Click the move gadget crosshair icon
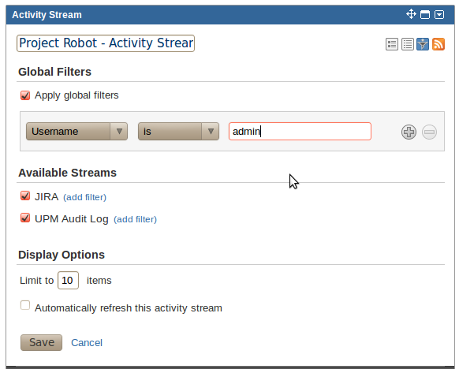 tap(411, 14)
